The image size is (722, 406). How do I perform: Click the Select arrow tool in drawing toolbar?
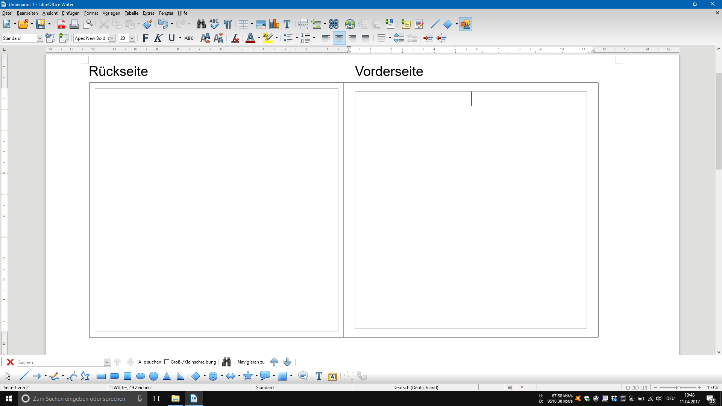8,376
